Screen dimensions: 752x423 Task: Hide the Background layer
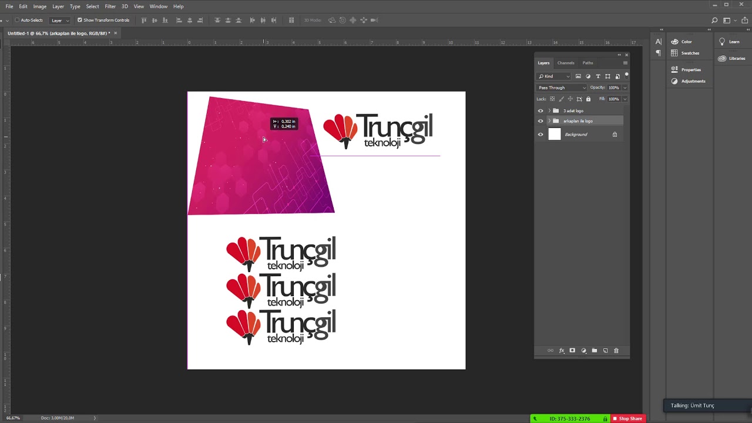(540, 135)
